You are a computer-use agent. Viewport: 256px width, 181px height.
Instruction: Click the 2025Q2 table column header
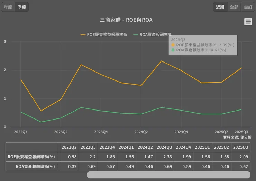(x=221, y=147)
